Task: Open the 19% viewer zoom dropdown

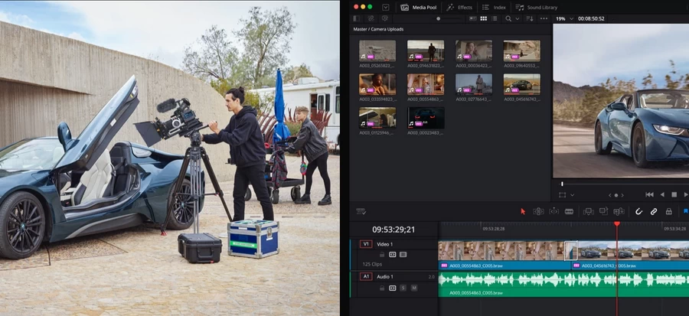Action: [x=565, y=18]
